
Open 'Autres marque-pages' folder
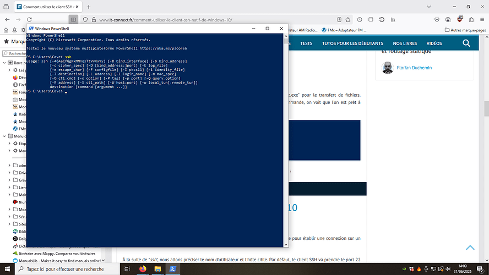[x=465, y=30]
